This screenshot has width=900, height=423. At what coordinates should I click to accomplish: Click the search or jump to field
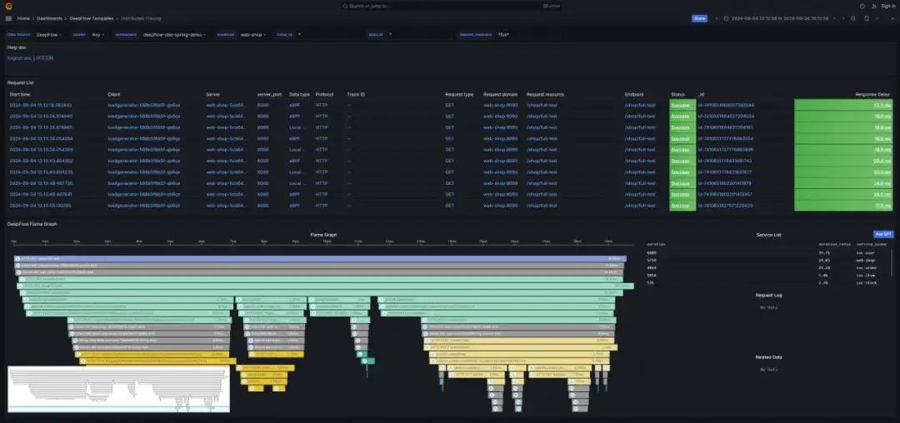click(x=450, y=6)
